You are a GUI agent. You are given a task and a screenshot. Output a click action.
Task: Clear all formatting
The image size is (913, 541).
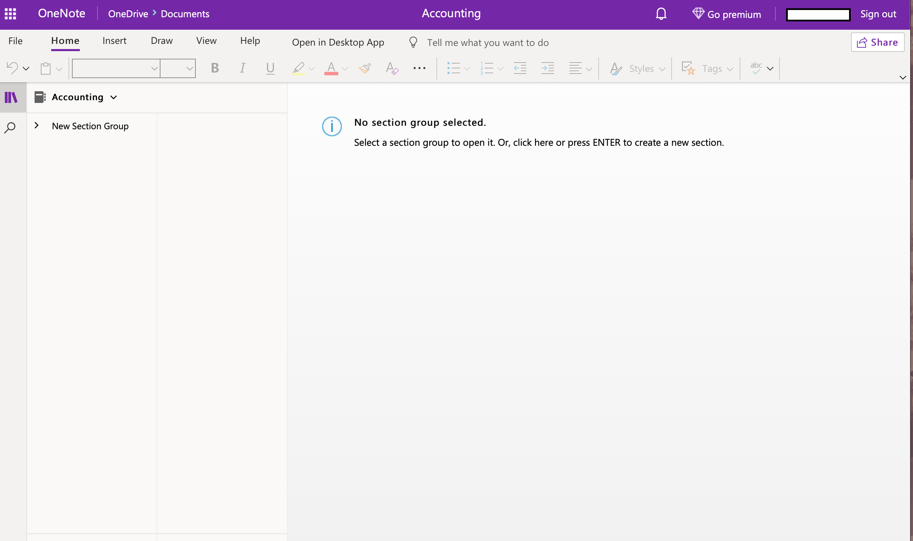(x=392, y=68)
